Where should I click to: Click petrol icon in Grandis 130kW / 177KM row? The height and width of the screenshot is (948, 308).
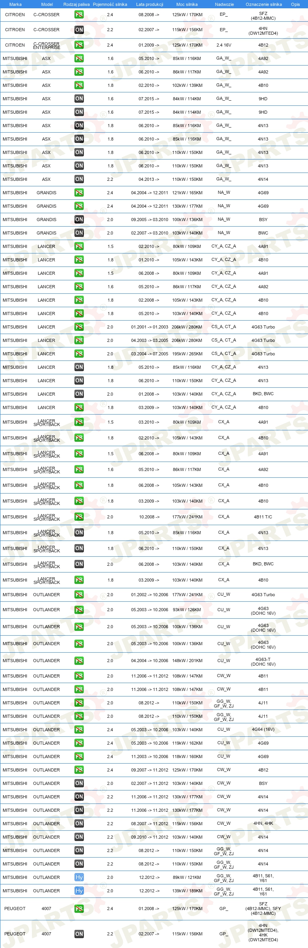point(79,206)
